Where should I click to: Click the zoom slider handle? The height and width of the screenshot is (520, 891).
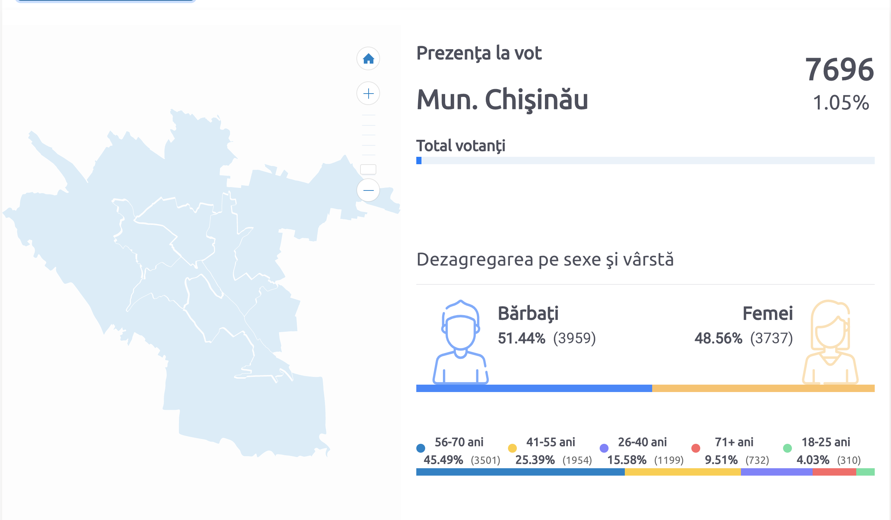[x=368, y=169]
